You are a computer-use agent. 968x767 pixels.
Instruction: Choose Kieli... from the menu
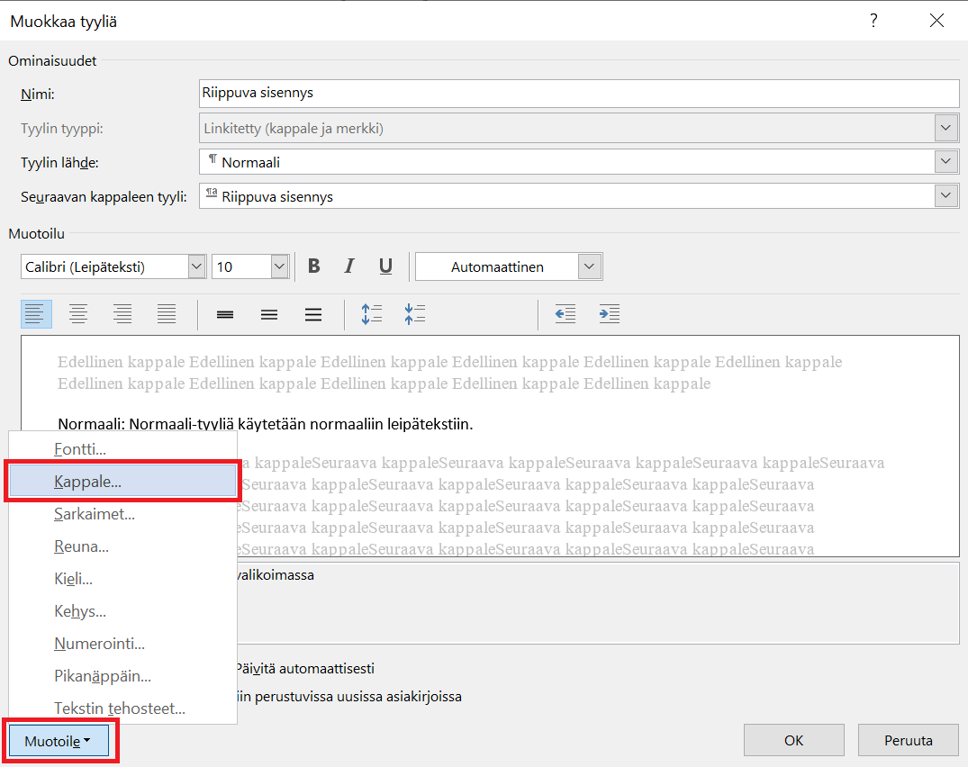click(122, 579)
